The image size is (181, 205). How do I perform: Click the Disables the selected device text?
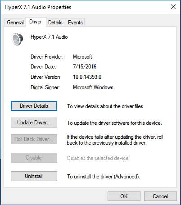click(x=98, y=158)
